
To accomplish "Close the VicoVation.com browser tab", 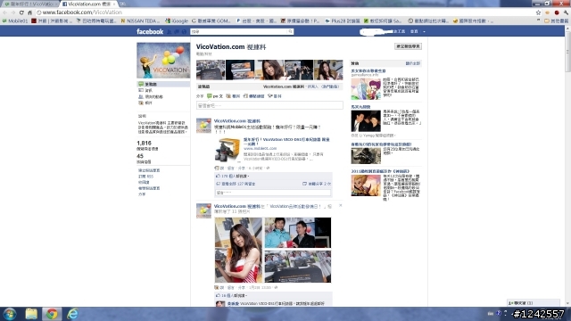I will (114, 4).
